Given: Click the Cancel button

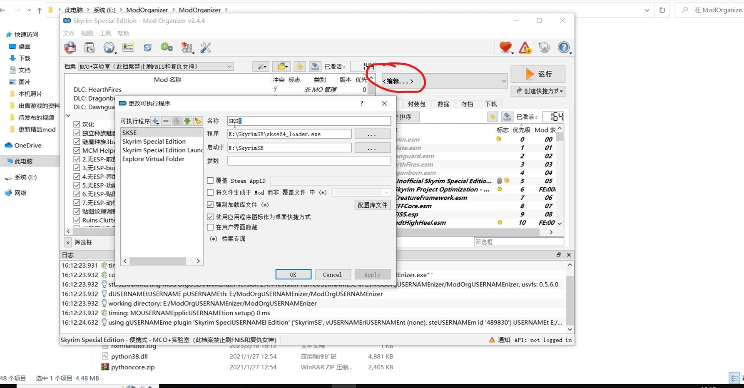Looking at the screenshot, I should [x=332, y=274].
